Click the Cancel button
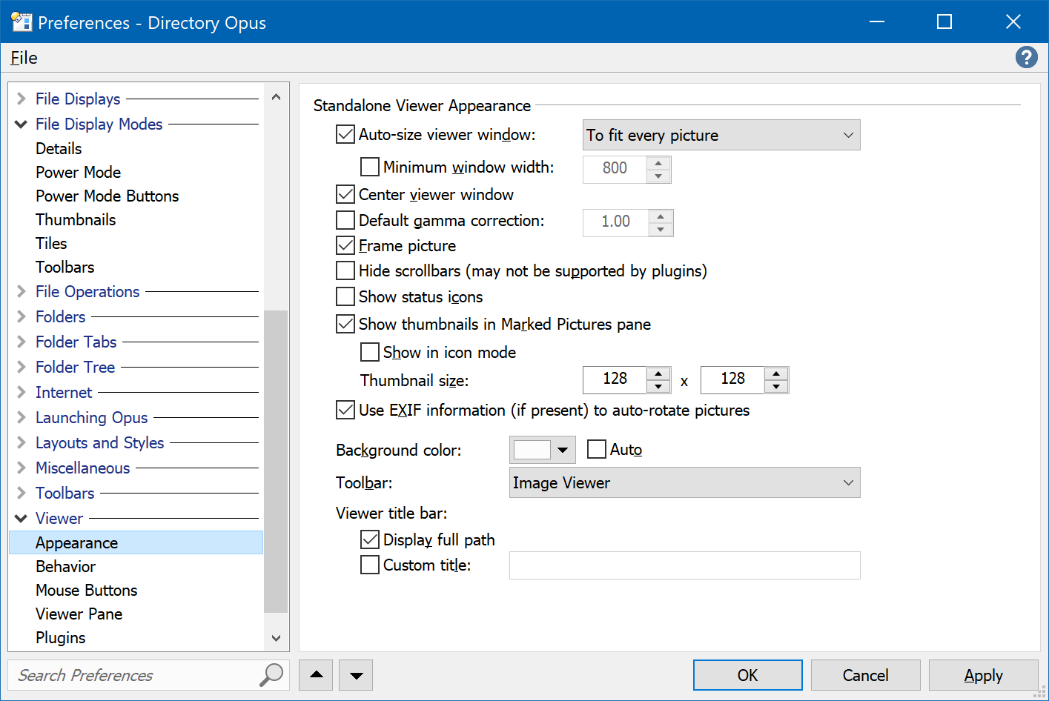1049x701 pixels. [x=865, y=675]
